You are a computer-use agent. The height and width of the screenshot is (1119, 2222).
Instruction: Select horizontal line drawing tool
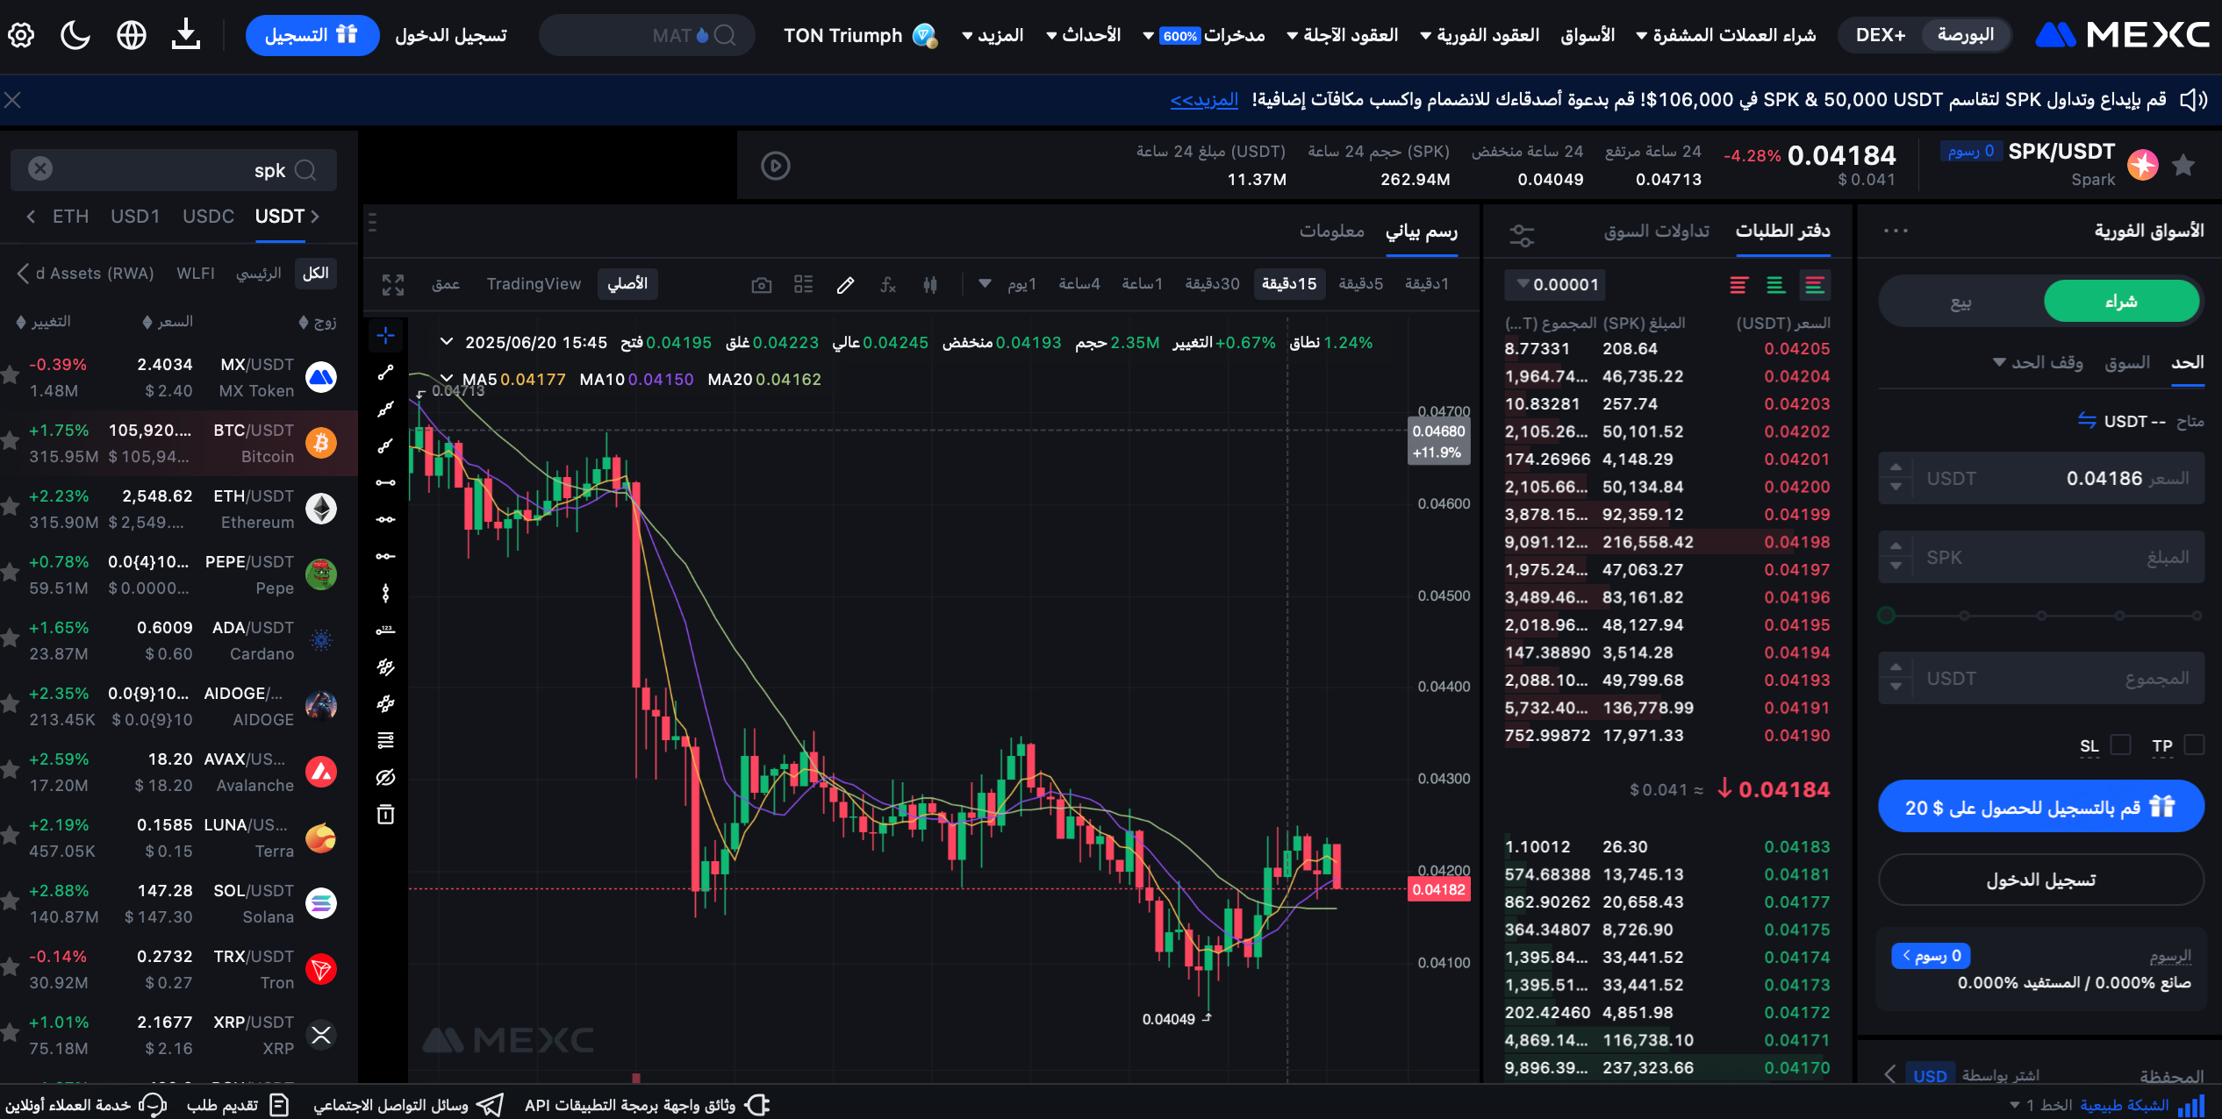click(x=385, y=482)
